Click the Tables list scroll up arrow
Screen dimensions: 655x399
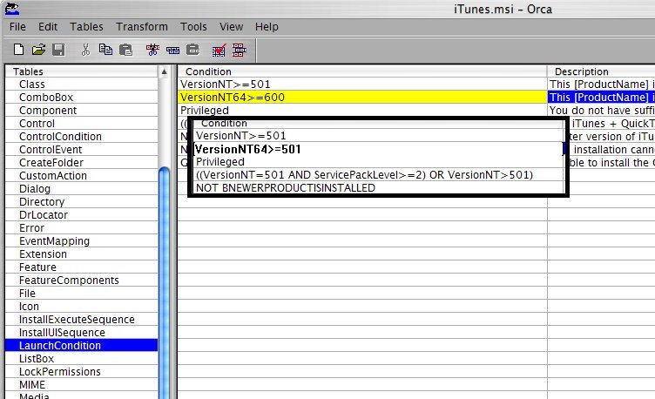click(x=164, y=71)
